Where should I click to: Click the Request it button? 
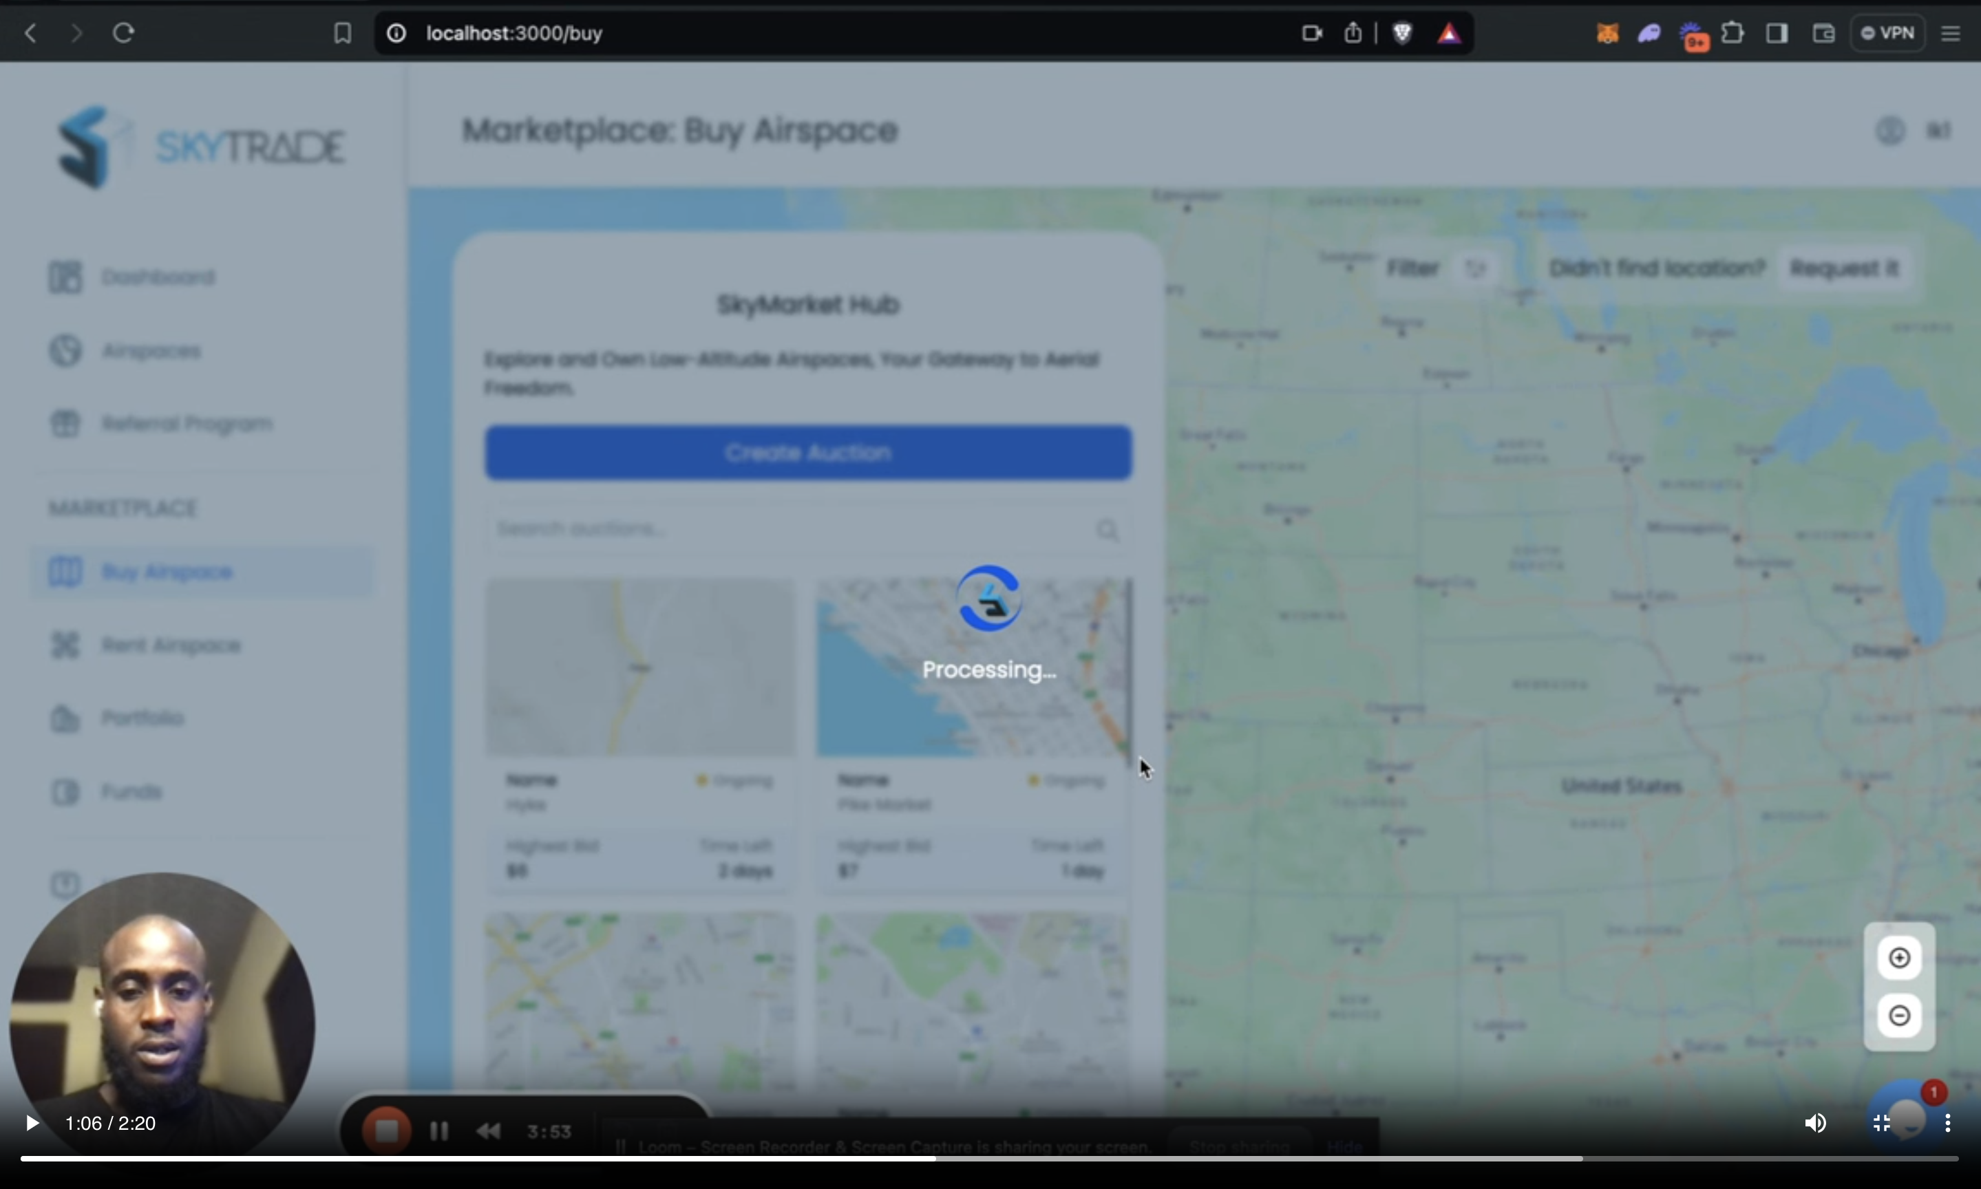[x=1844, y=268]
